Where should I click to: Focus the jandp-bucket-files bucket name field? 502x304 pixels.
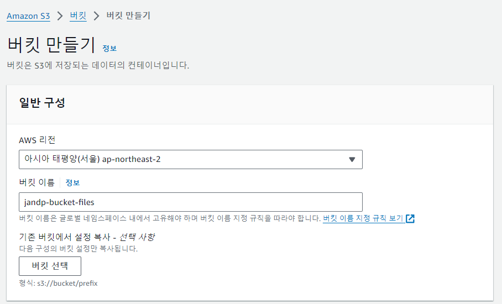[x=191, y=202]
